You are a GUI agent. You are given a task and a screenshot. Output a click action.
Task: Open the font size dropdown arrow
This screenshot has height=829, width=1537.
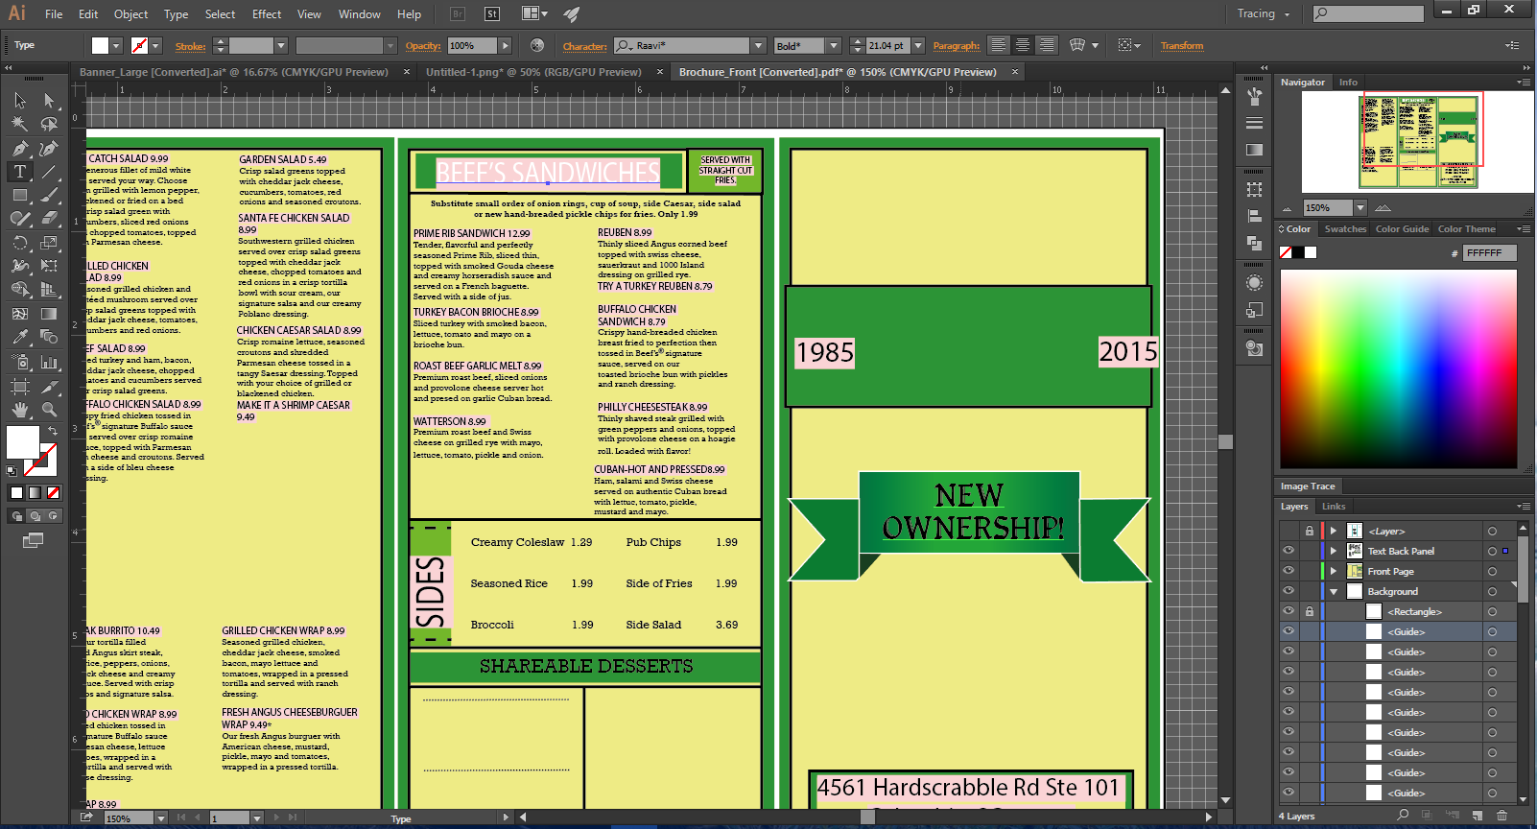coord(918,45)
